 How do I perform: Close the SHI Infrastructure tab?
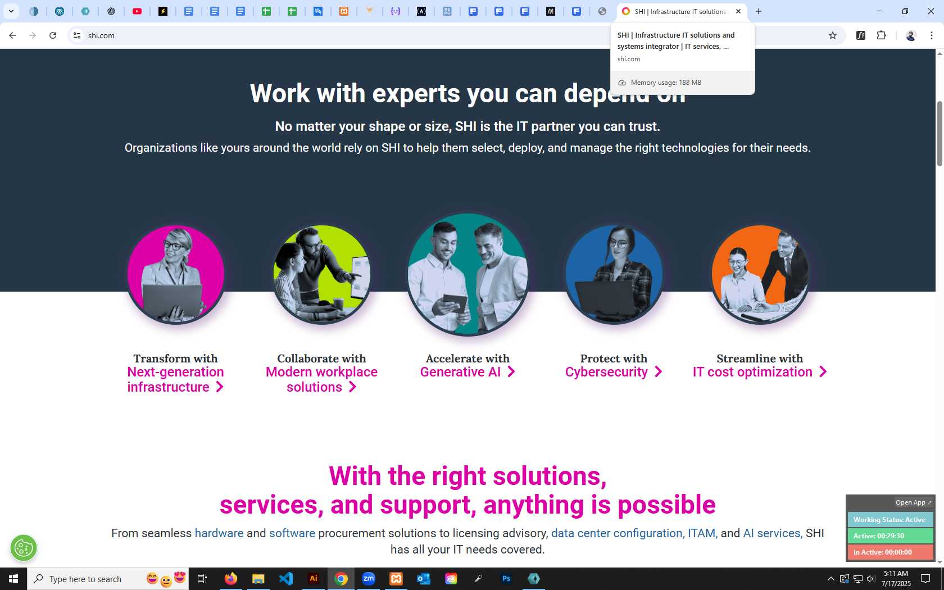coord(738,11)
